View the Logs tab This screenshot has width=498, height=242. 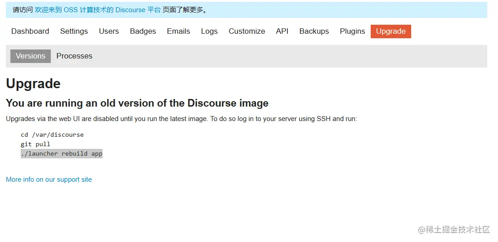tap(209, 31)
